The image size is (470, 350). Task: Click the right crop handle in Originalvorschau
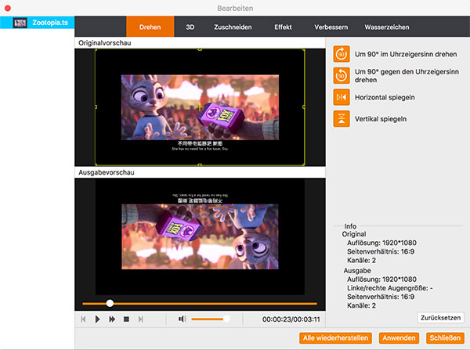tap(304, 107)
